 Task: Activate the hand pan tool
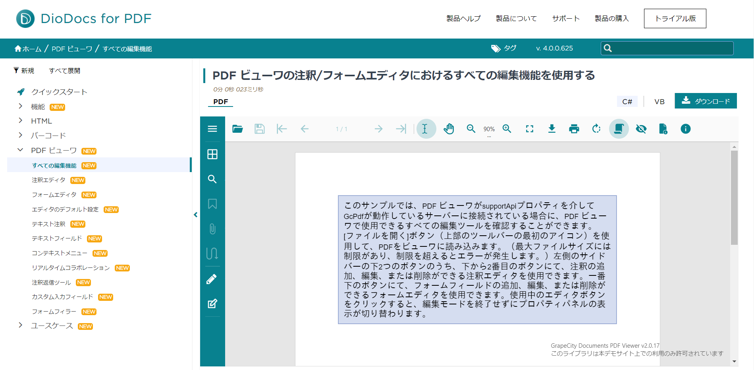coord(449,129)
